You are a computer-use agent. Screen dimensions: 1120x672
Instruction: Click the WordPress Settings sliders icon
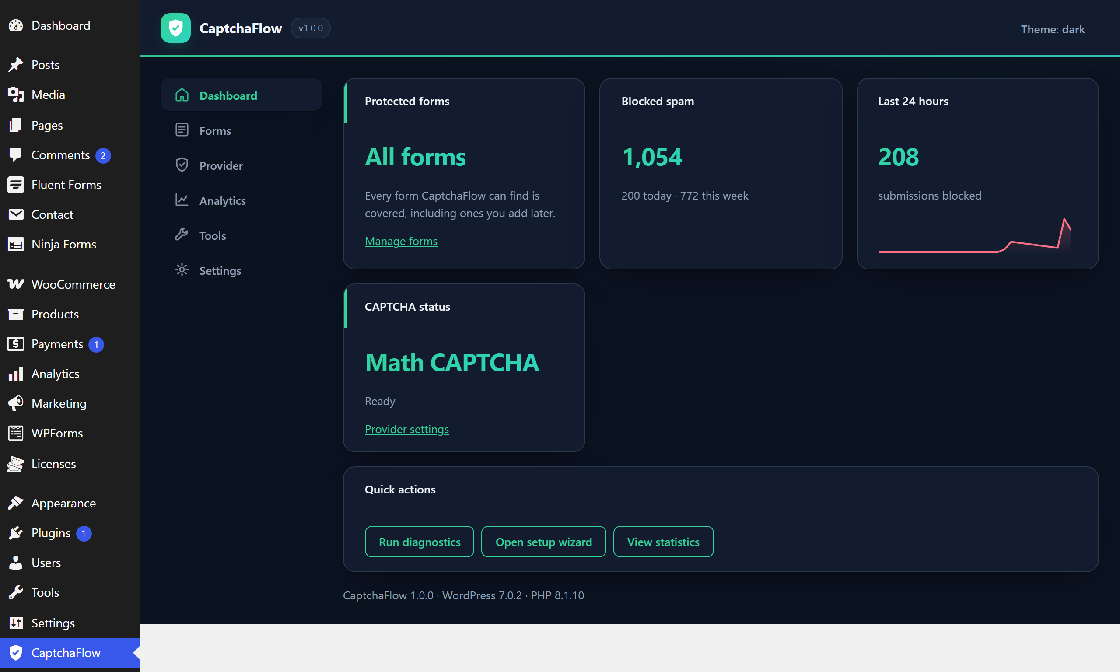pos(16,623)
